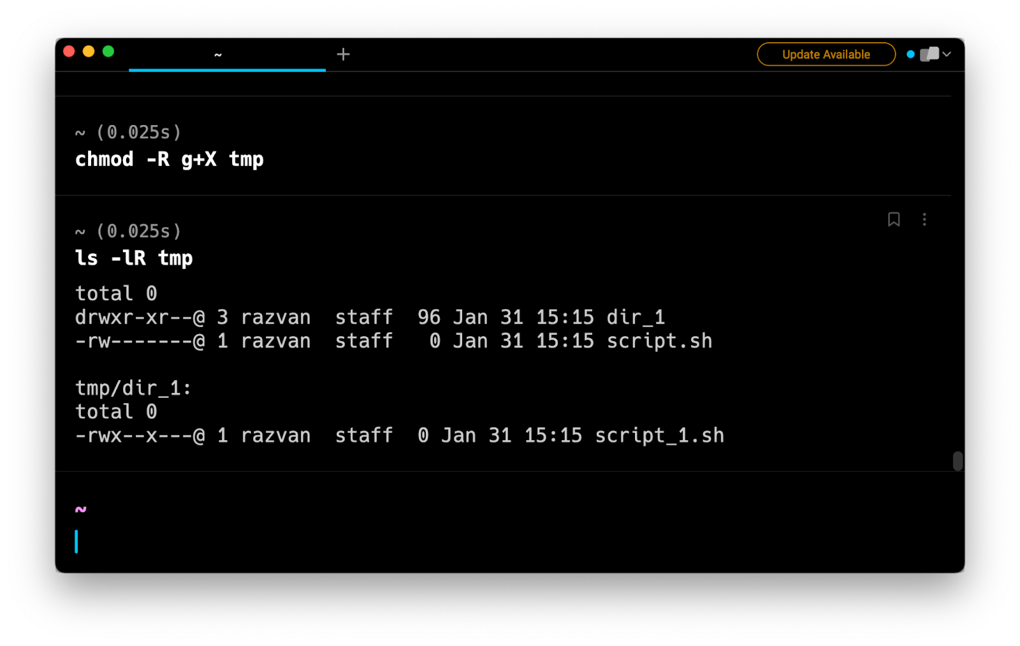Click the pink tilde prompt above the input
This screenshot has width=1020, height=646.
[80, 510]
